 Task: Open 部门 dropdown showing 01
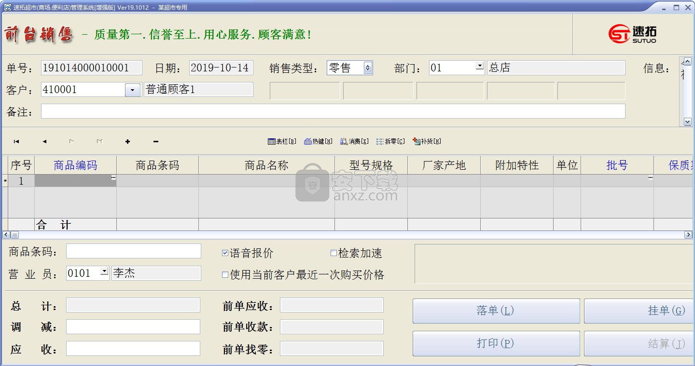pos(480,66)
